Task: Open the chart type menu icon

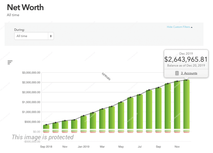Action: click(x=10, y=62)
